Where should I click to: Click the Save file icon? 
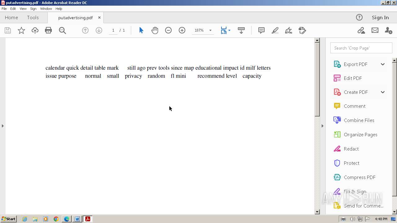8,30
